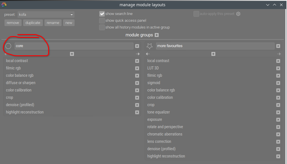Screen dimensions: 287x164
Task: Remove exposure from more favourites
Action: 278,120
